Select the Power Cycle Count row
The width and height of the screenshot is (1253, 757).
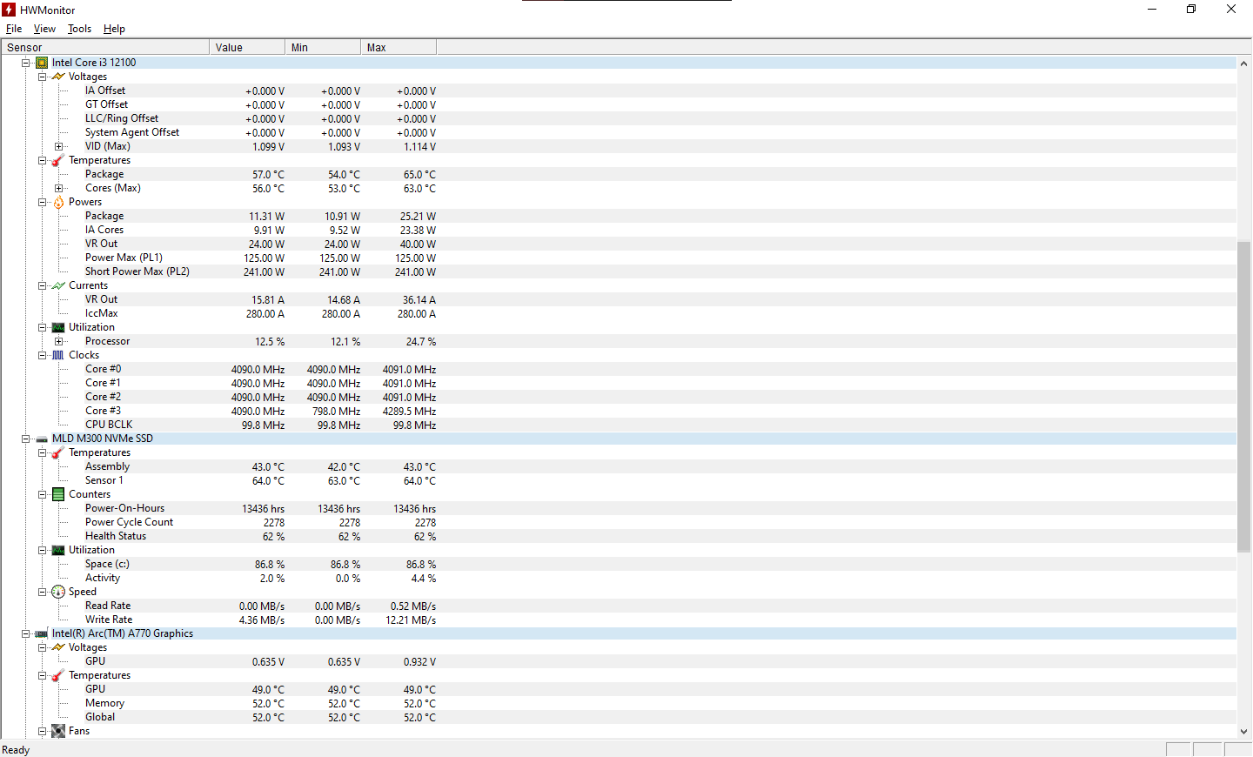[x=619, y=522]
